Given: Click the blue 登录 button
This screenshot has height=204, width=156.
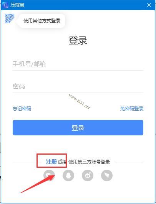Looking at the screenshot, I should tap(78, 128).
